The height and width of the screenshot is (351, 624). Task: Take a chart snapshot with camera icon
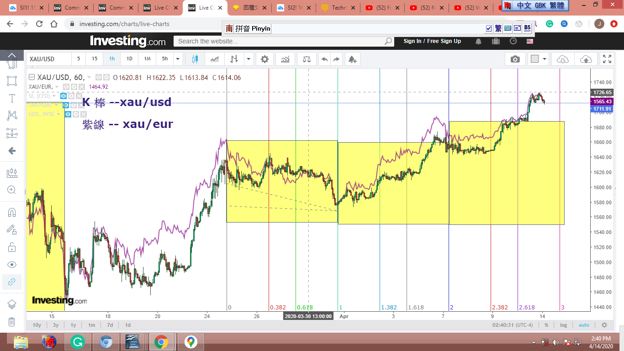tap(515, 59)
